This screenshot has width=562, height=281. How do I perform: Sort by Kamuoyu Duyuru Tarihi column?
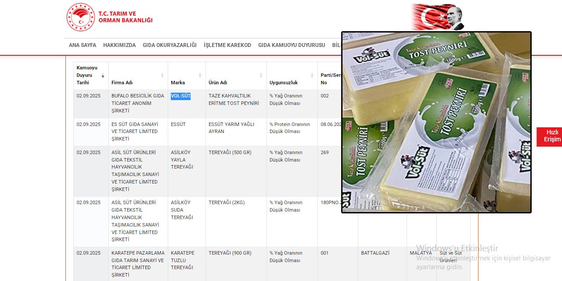pyautogui.click(x=91, y=76)
